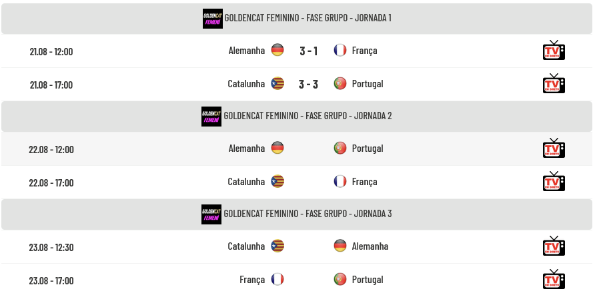Click França team name in 22.08 match
Screen dimensions: 593x297
click(x=364, y=182)
